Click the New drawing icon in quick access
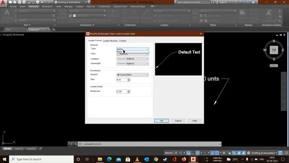Image resolution: width=289 pixels, height=163 pixels. click(10, 2)
